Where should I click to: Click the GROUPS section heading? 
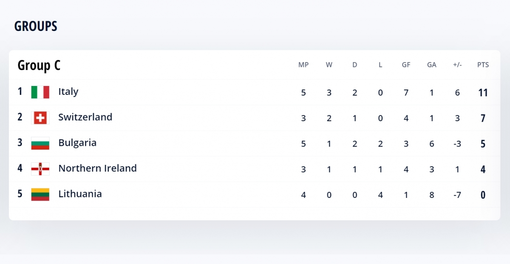(36, 26)
